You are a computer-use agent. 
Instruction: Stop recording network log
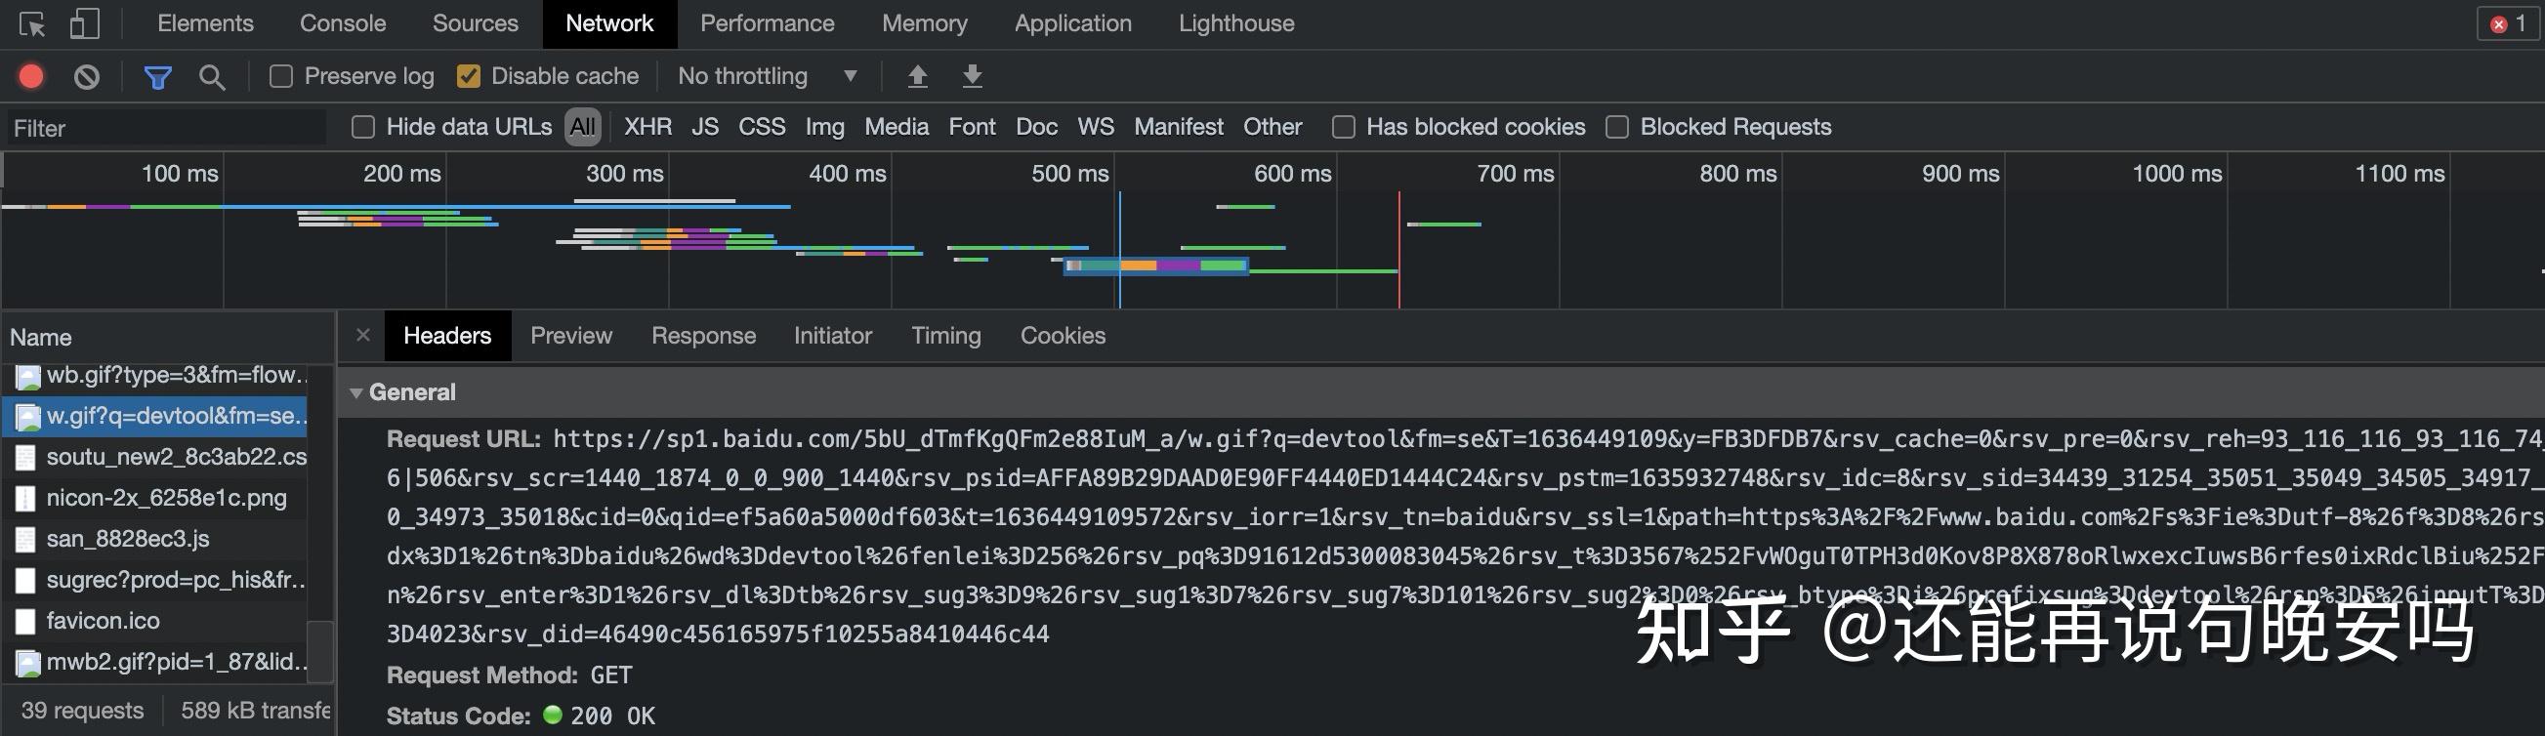pos(31,76)
